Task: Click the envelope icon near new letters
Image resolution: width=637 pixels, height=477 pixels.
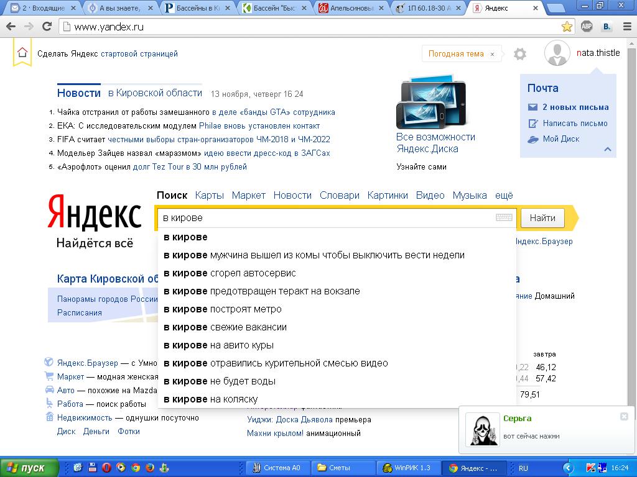Action: (x=532, y=107)
